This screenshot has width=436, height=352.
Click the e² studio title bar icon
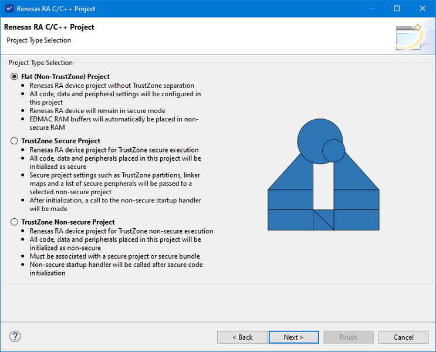[x=9, y=9]
